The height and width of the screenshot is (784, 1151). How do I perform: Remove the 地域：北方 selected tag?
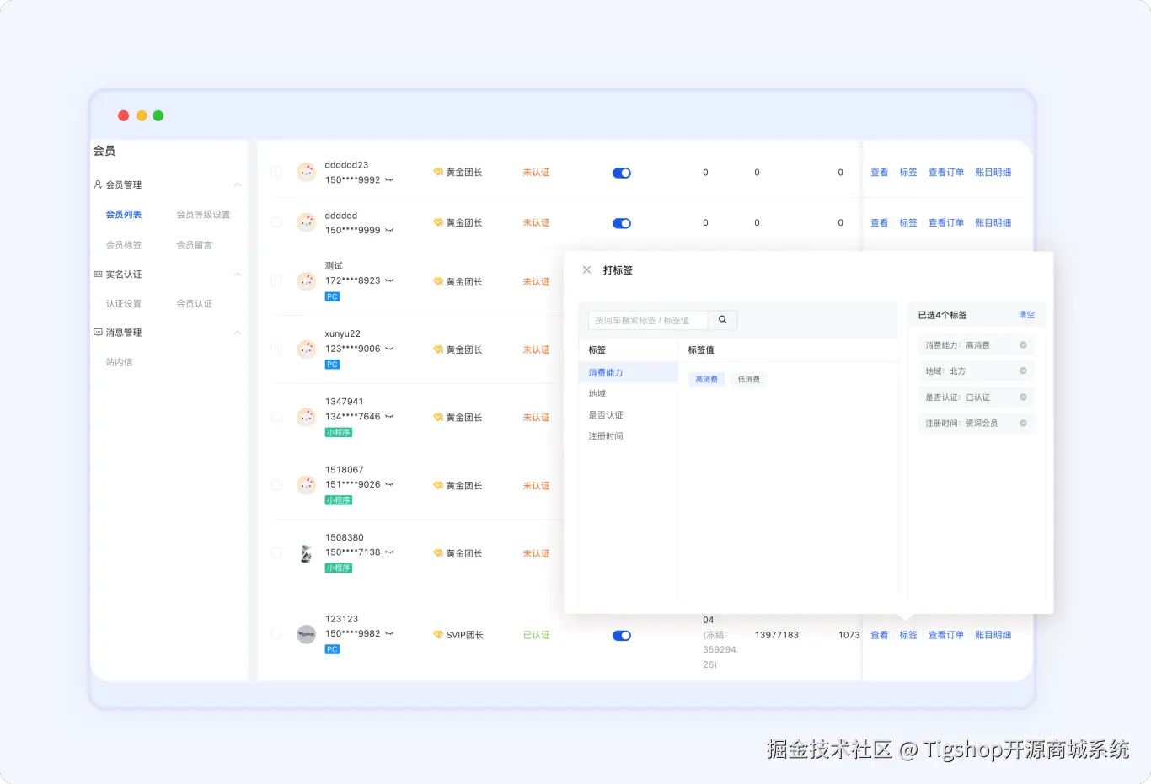tap(1023, 371)
